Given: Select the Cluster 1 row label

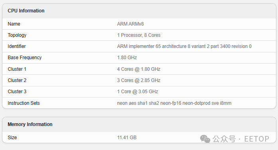Looking at the screenshot, I should (17, 69).
